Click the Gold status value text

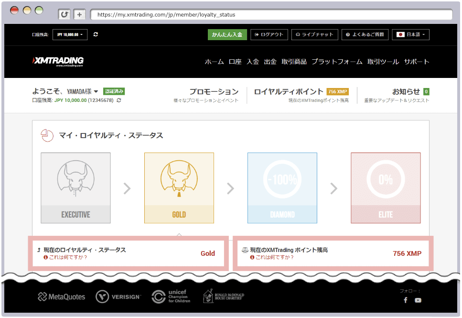pos(208,253)
